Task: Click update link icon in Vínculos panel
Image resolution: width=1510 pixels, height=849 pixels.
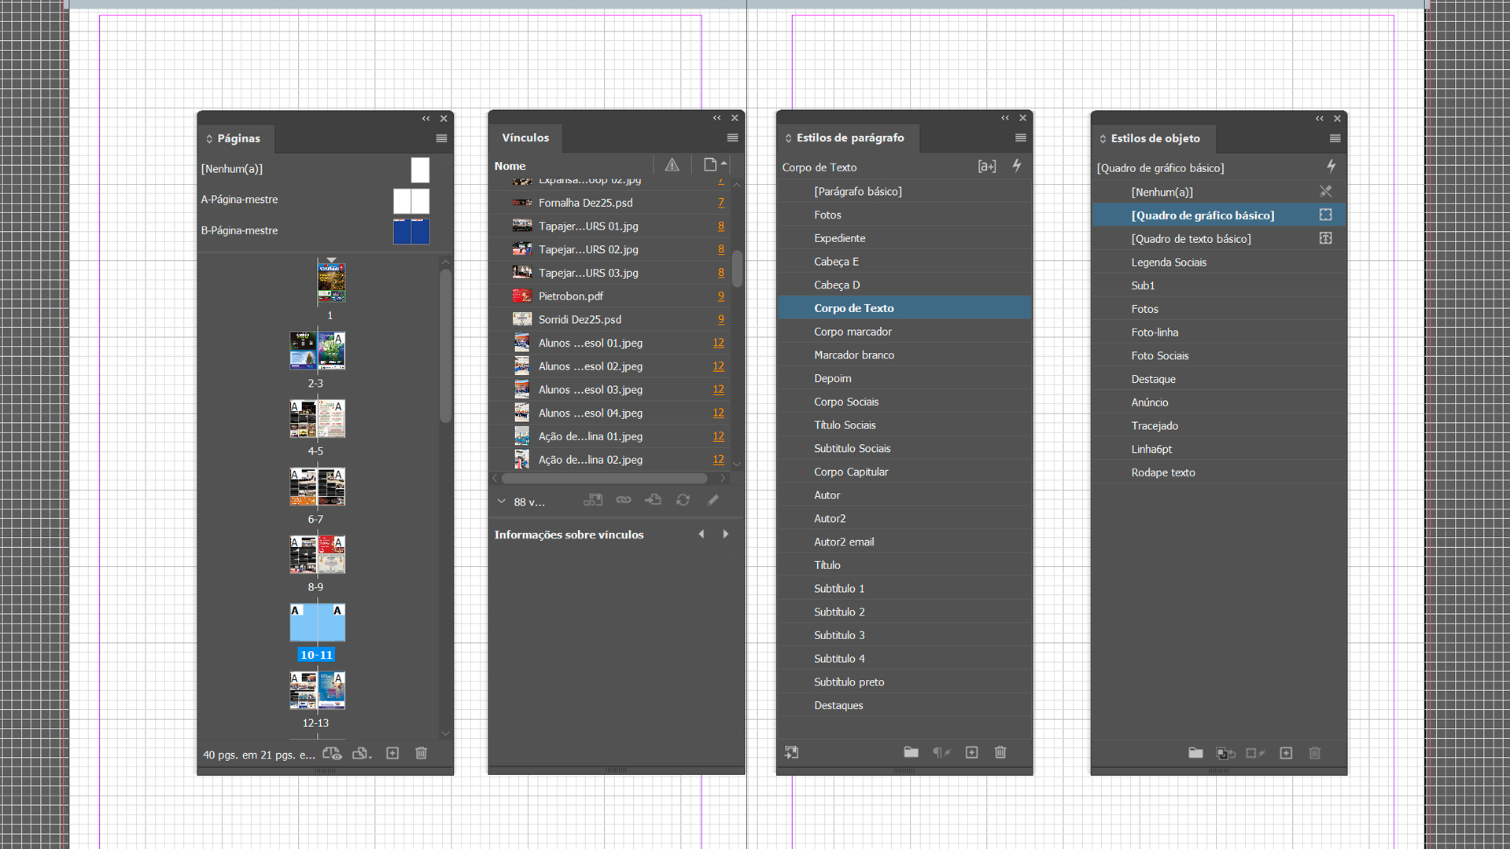Action: [683, 500]
